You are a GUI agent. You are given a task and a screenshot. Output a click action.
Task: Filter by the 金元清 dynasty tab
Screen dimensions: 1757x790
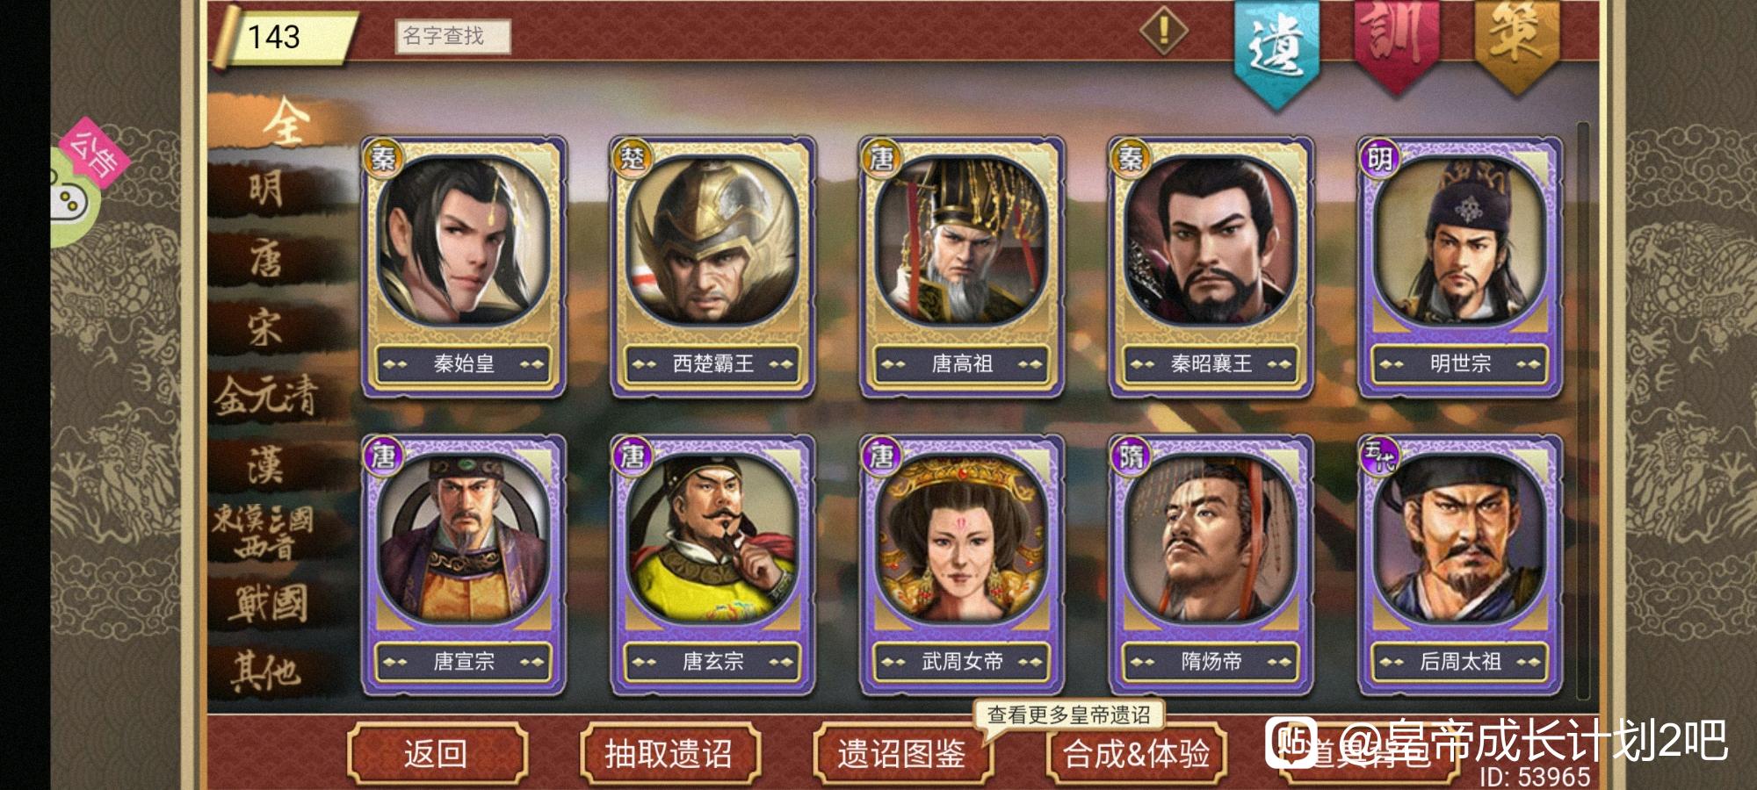(x=266, y=396)
